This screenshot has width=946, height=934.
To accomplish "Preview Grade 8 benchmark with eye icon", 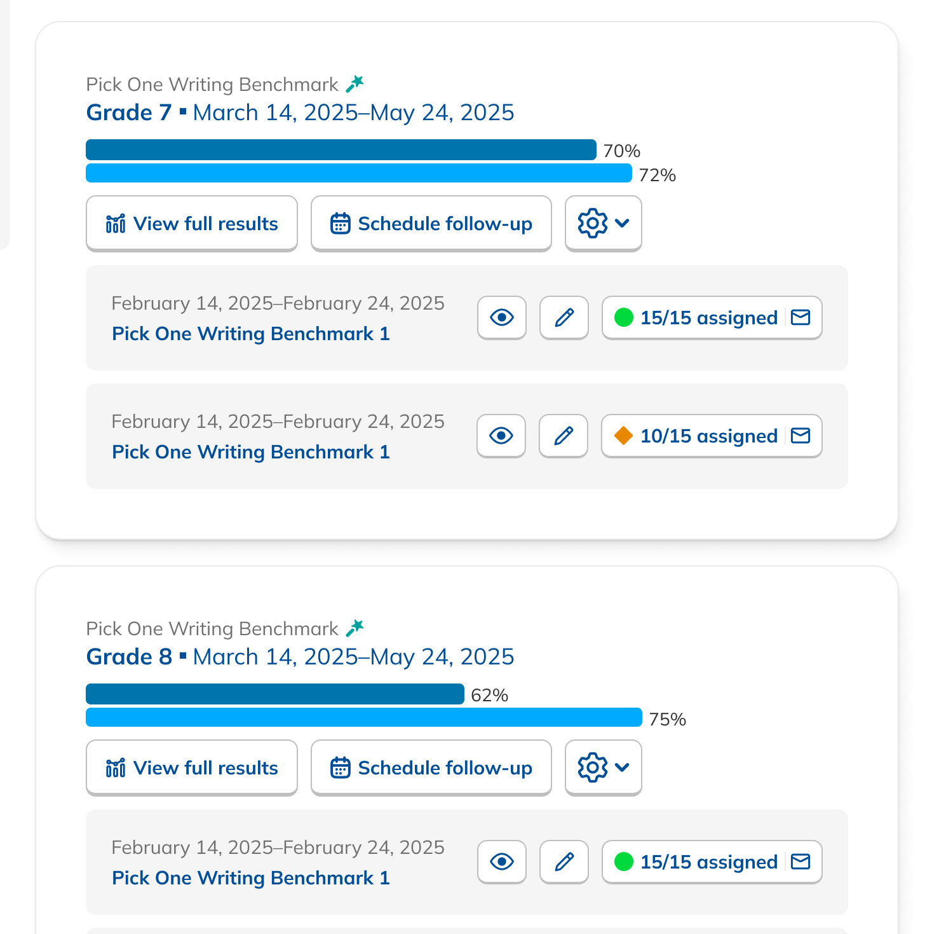I will tap(502, 862).
